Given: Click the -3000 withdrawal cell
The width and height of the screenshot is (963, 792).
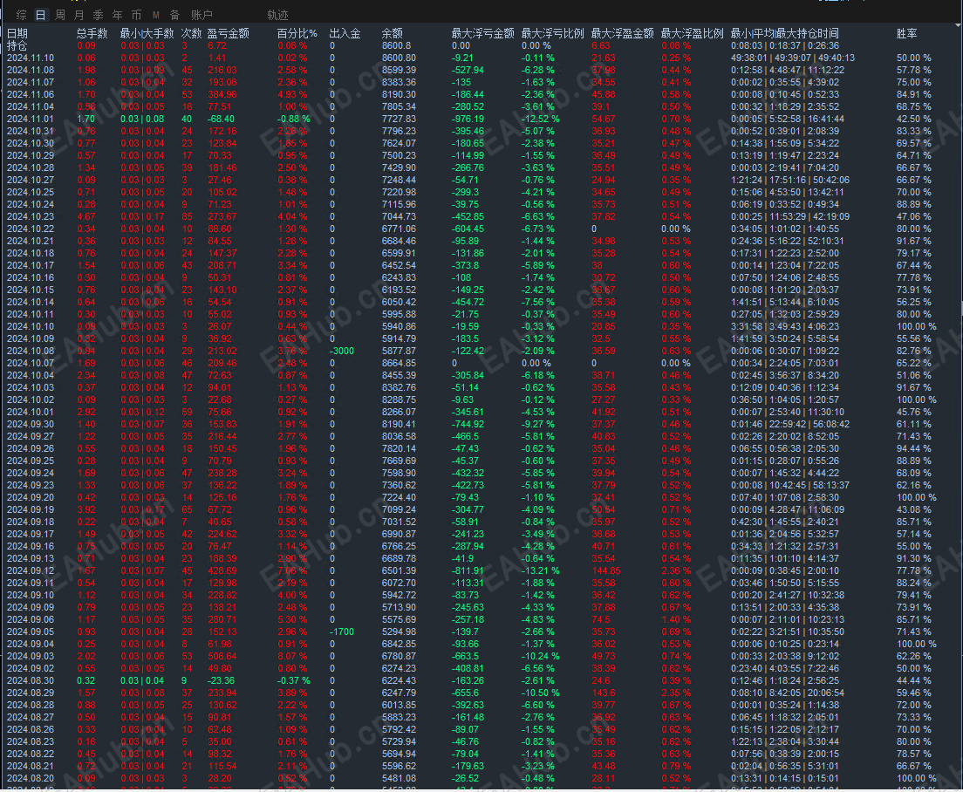Looking at the screenshot, I should coord(342,352).
